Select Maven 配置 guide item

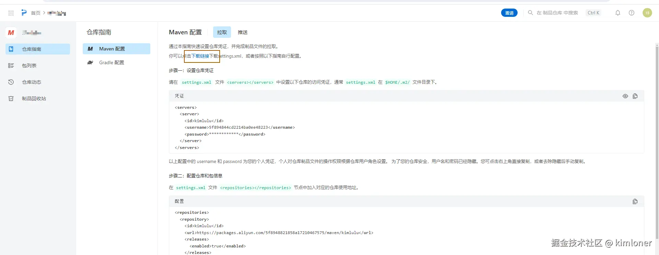click(x=116, y=49)
